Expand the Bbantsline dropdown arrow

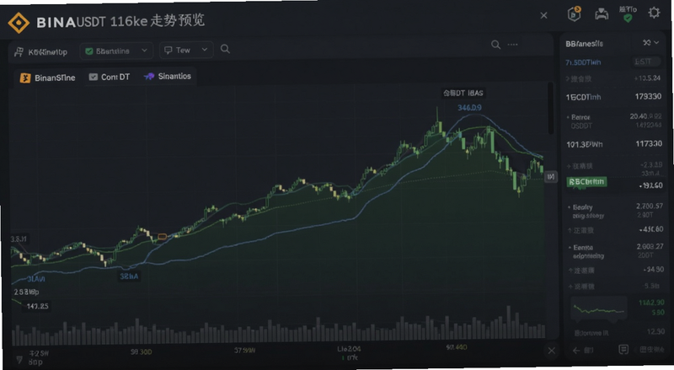pyautogui.click(x=144, y=51)
